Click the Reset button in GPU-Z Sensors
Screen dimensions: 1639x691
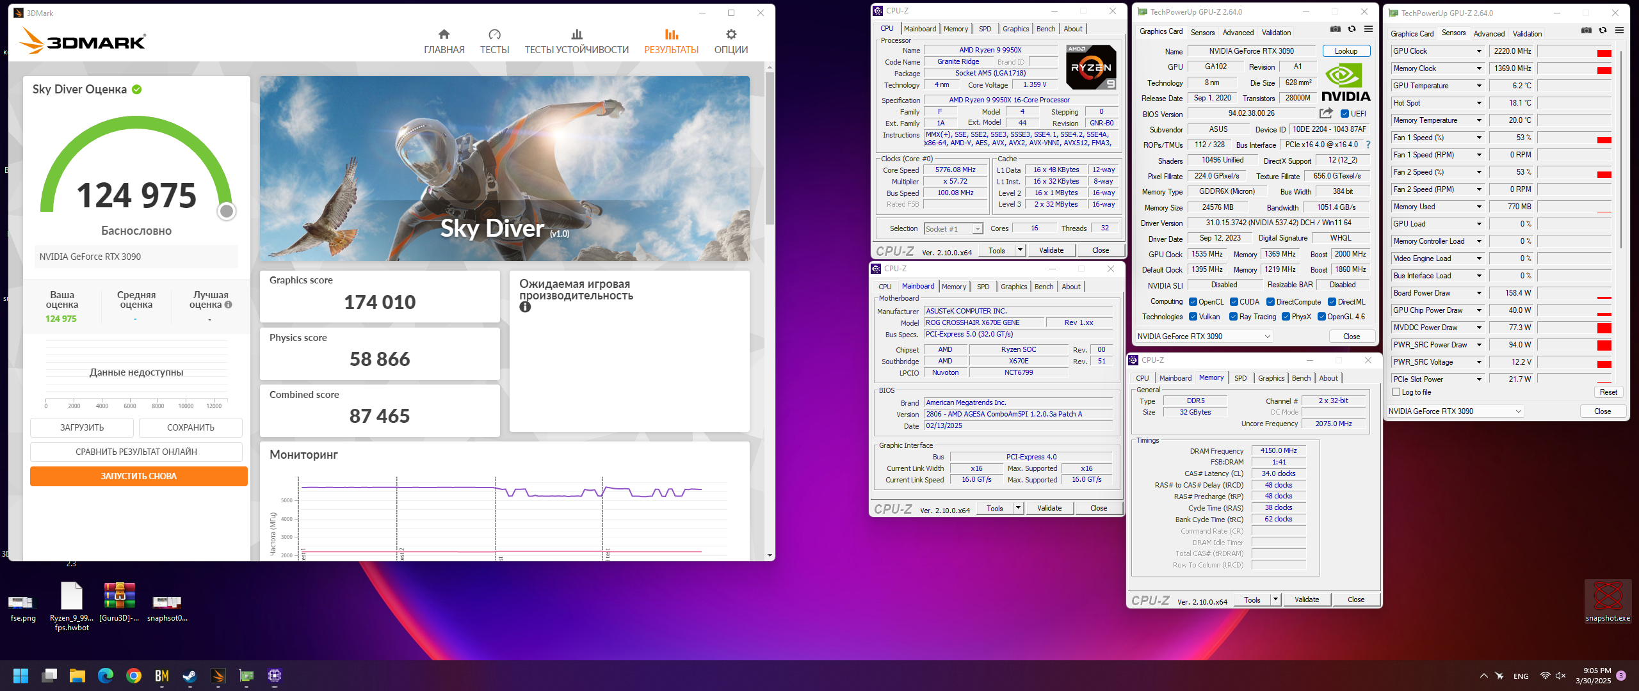pos(1608,392)
